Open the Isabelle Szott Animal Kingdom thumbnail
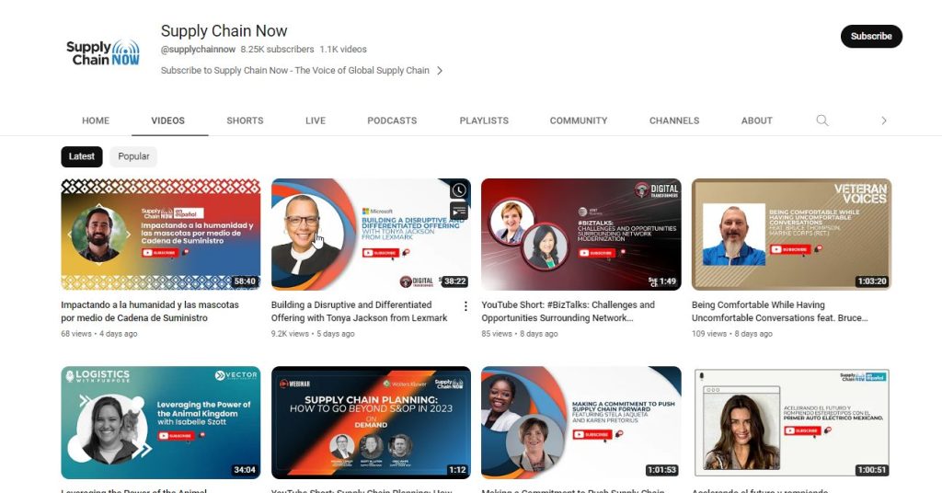Screen dimensions: 942x493 (x=160, y=422)
